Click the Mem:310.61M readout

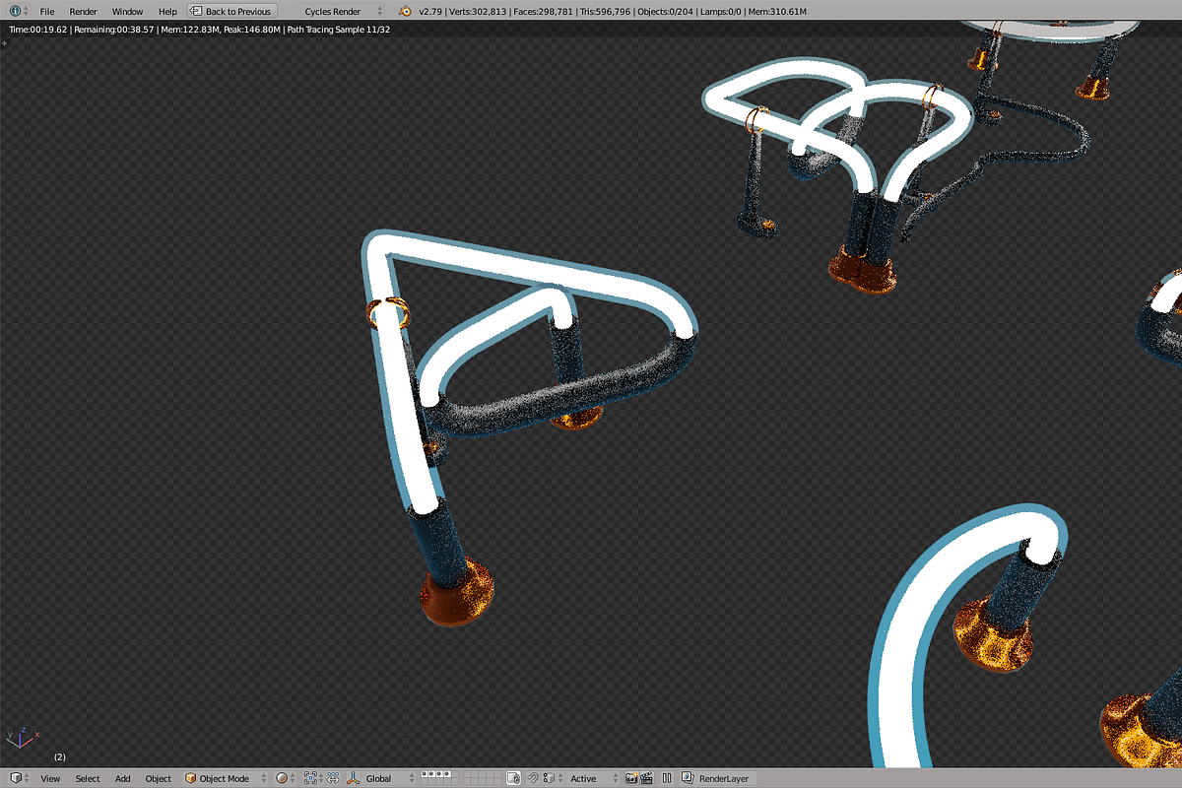click(777, 11)
